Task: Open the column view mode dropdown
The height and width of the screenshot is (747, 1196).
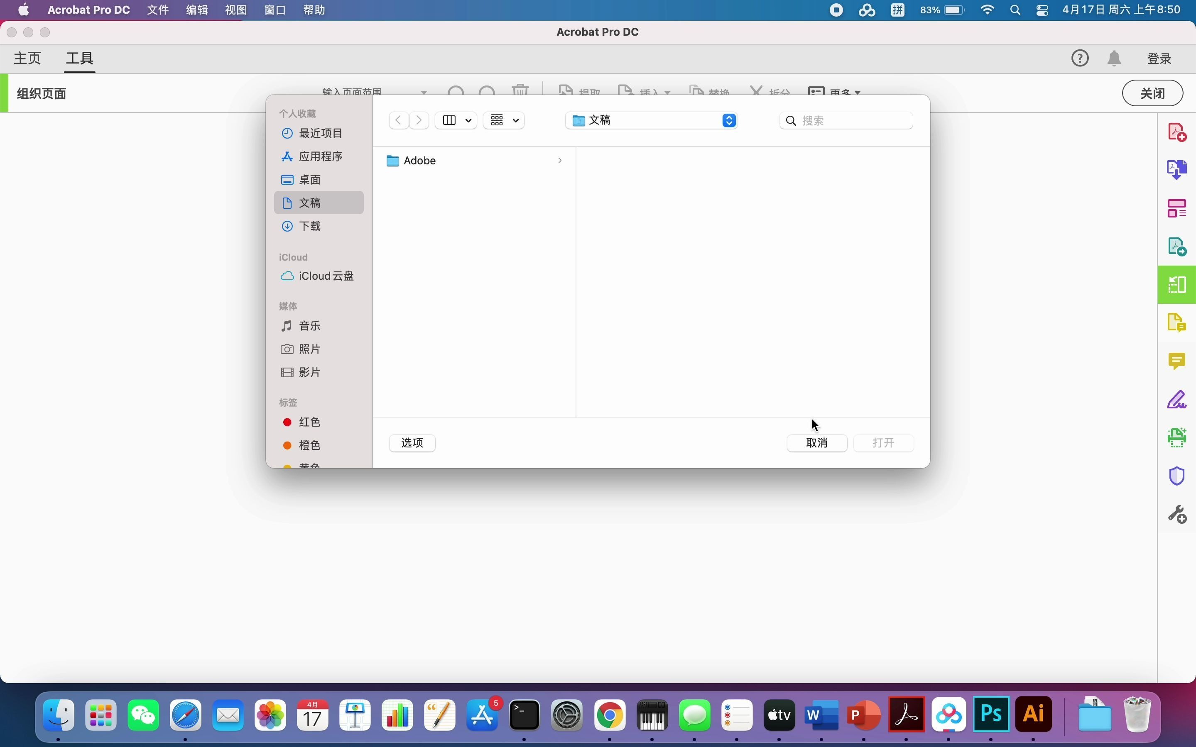Action: [x=456, y=120]
